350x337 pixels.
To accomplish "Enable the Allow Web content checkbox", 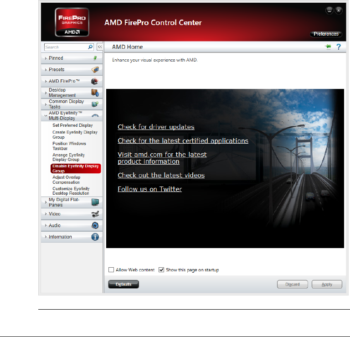I will [x=111, y=270].
